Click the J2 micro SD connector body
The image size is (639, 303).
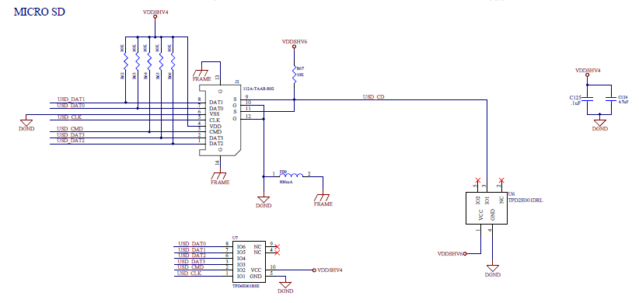tap(220, 120)
